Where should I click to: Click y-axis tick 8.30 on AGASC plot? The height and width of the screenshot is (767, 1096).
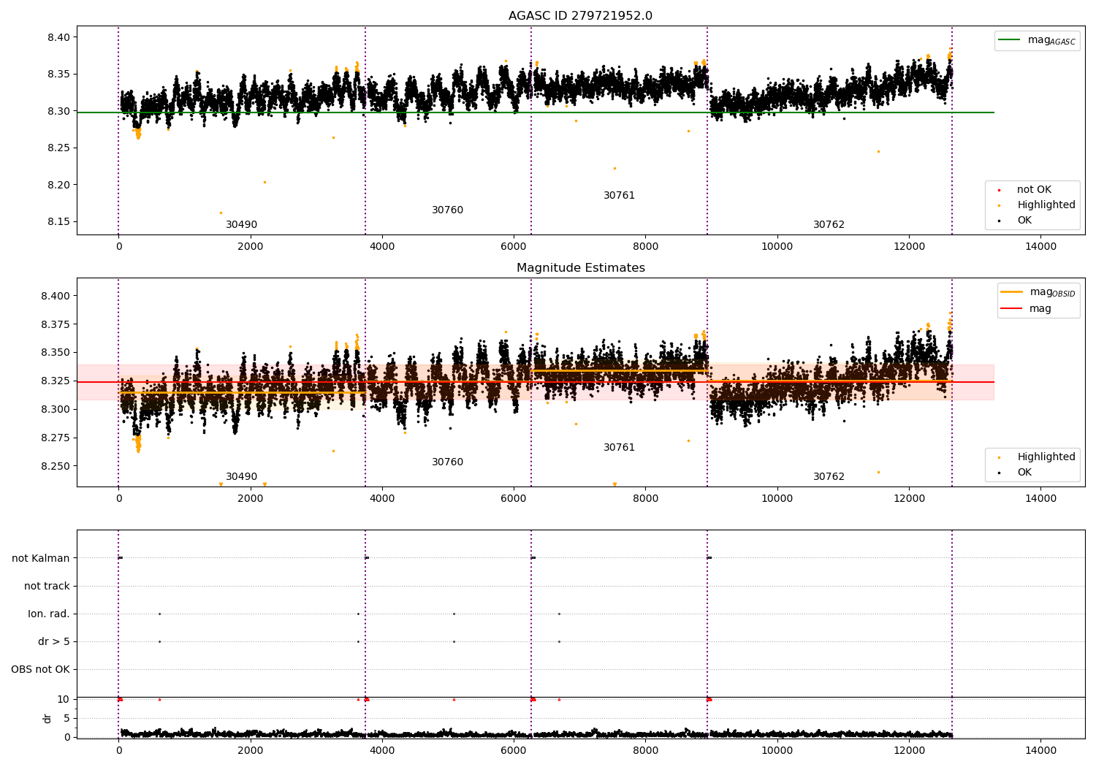pos(58,111)
